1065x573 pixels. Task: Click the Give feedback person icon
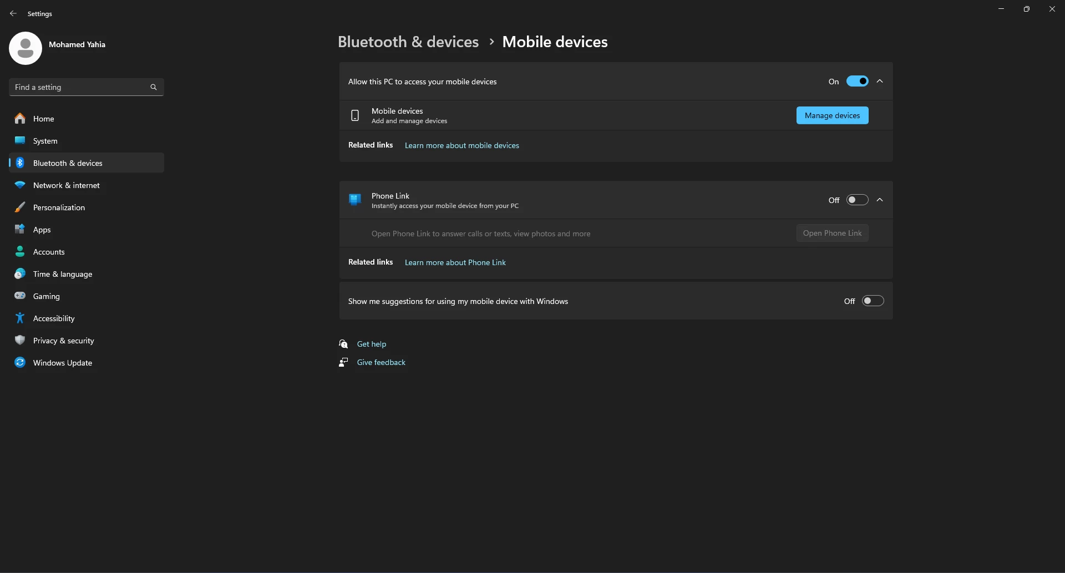pos(343,362)
